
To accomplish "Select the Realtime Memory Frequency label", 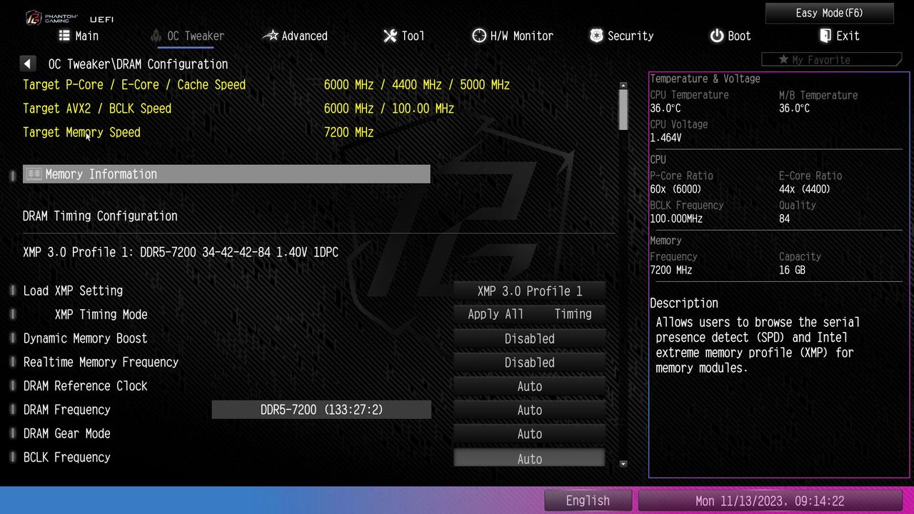I will (101, 362).
